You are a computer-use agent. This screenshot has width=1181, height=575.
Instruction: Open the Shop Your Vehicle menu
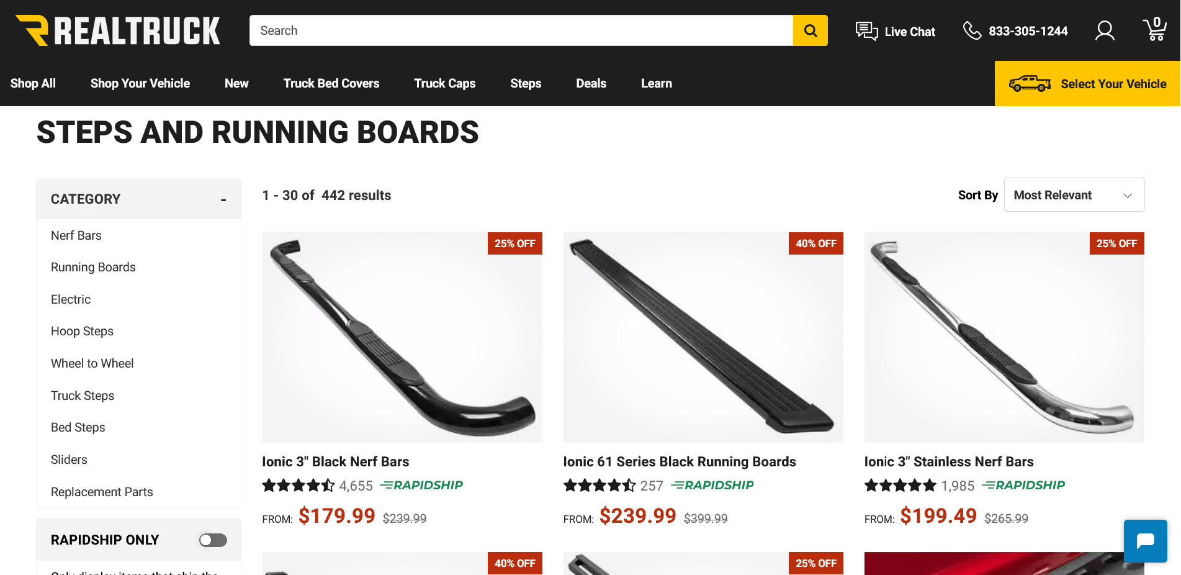140,83
